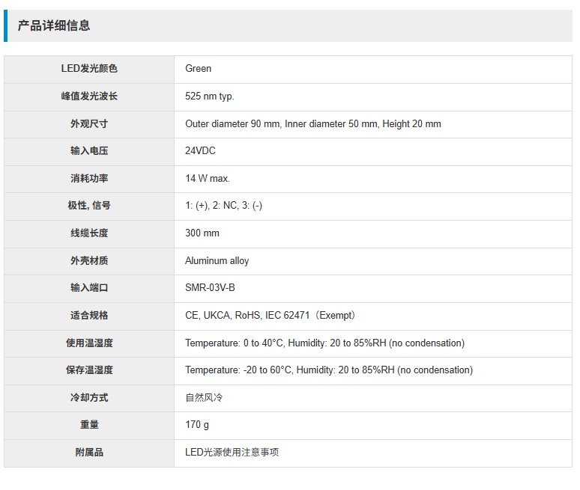This screenshot has width=580, height=490.
Task: Click the 170 g value
Action: (197, 425)
